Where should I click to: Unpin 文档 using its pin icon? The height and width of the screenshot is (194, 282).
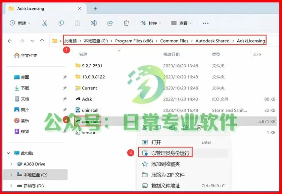[x=65, y=99]
